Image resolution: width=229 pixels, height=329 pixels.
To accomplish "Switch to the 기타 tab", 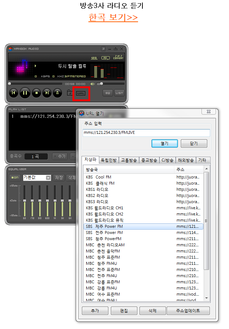I will click(202, 160).
